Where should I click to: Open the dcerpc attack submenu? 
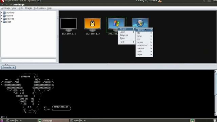pos(144,30)
